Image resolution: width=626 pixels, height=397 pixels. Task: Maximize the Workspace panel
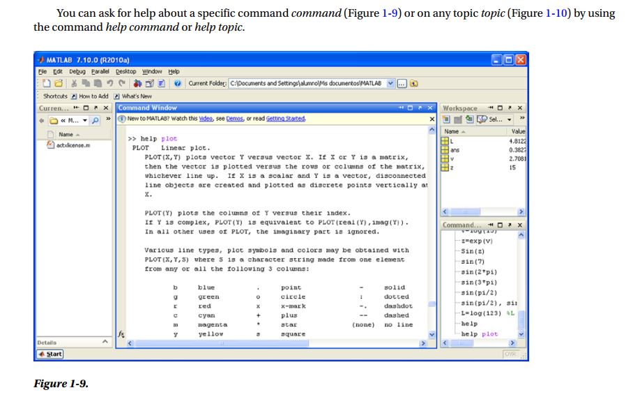pyautogui.click(x=500, y=108)
